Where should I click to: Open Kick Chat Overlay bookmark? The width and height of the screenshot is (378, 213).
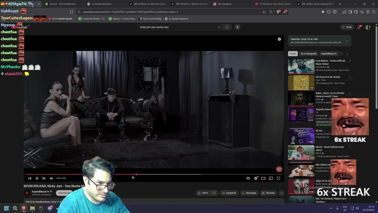coord(150,19)
